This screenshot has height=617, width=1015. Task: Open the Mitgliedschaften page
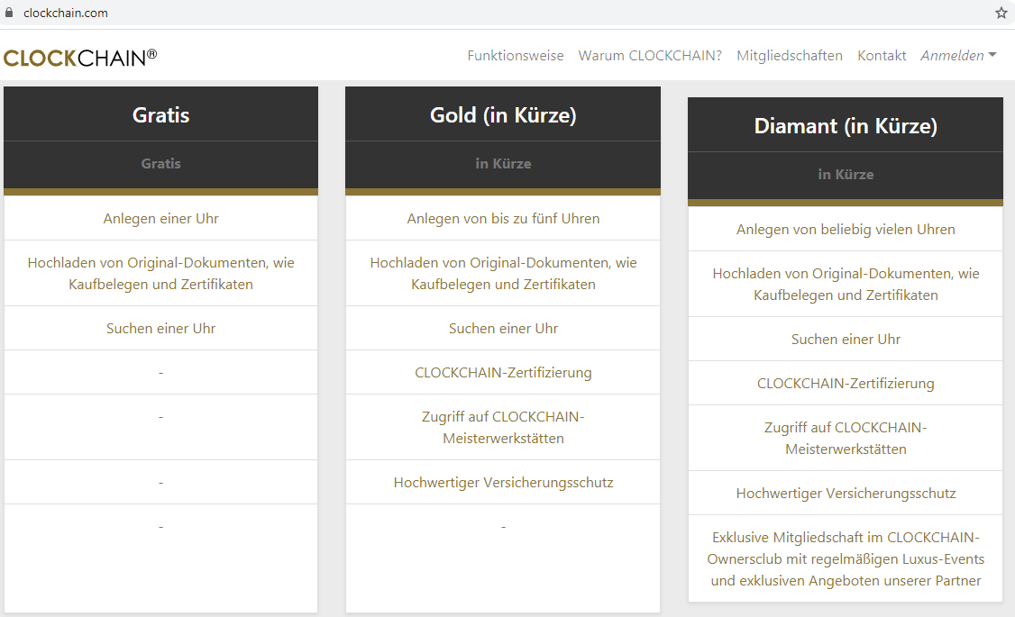[791, 55]
